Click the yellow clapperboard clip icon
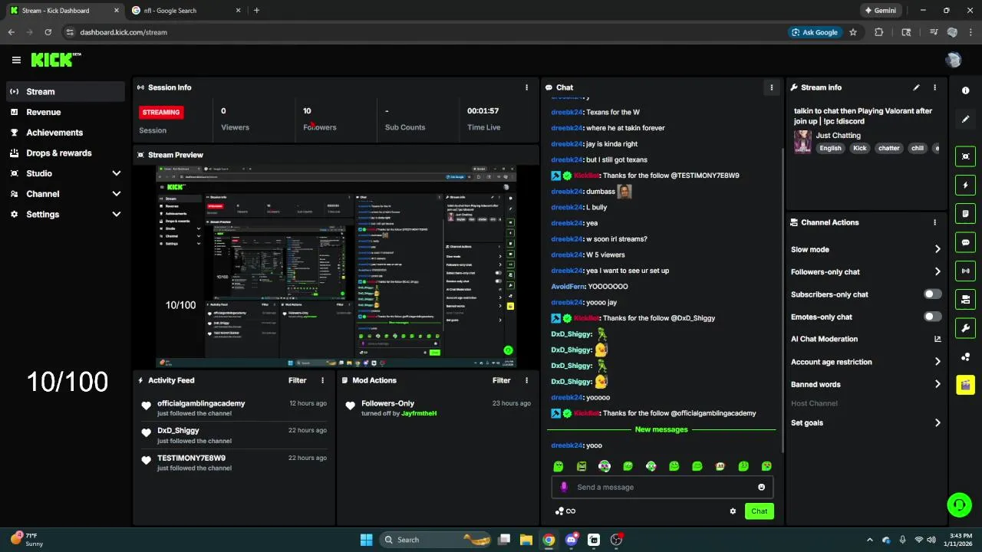Screen dimensions: 982x552 coord(965,384)
